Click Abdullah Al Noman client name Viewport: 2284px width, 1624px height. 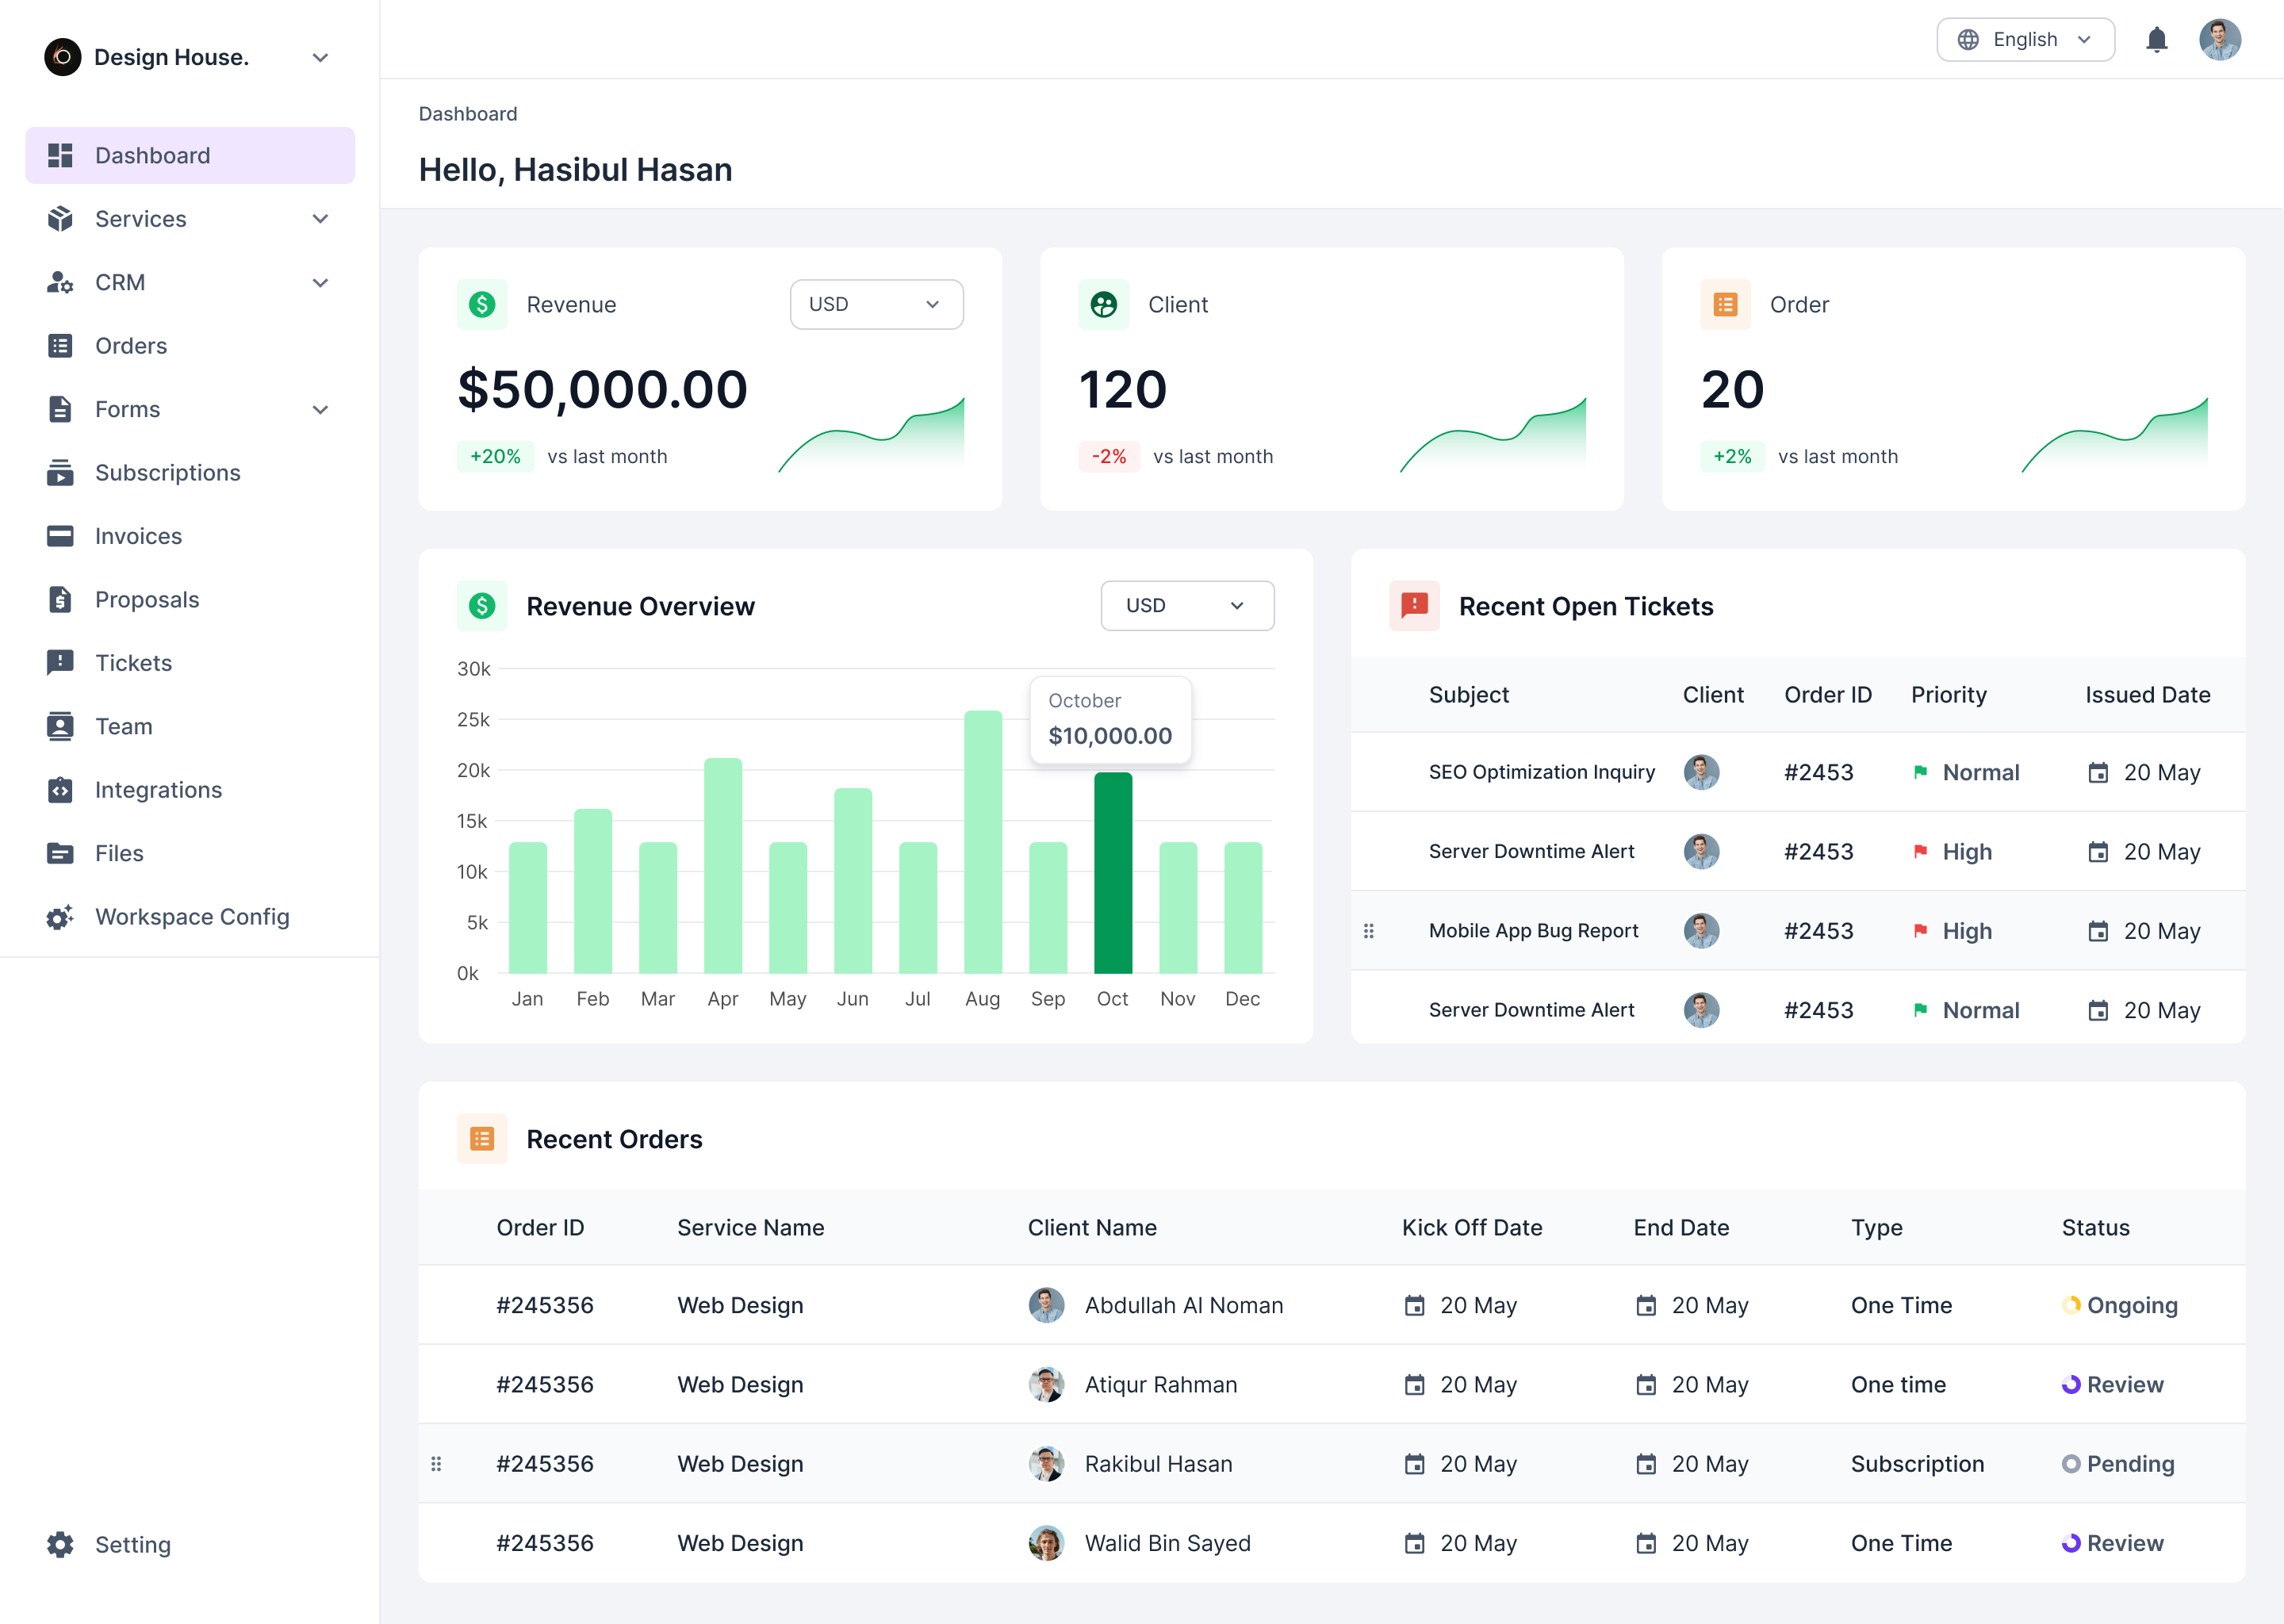click(1184, 1305)
